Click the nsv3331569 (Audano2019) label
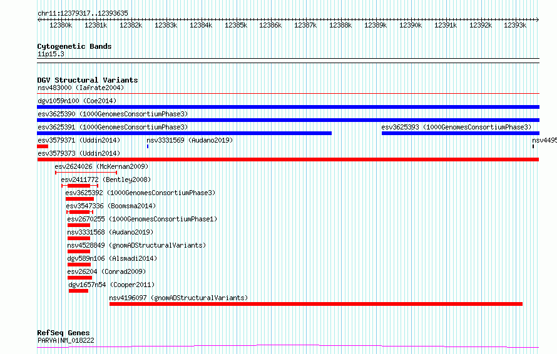 tap(190, 140)
